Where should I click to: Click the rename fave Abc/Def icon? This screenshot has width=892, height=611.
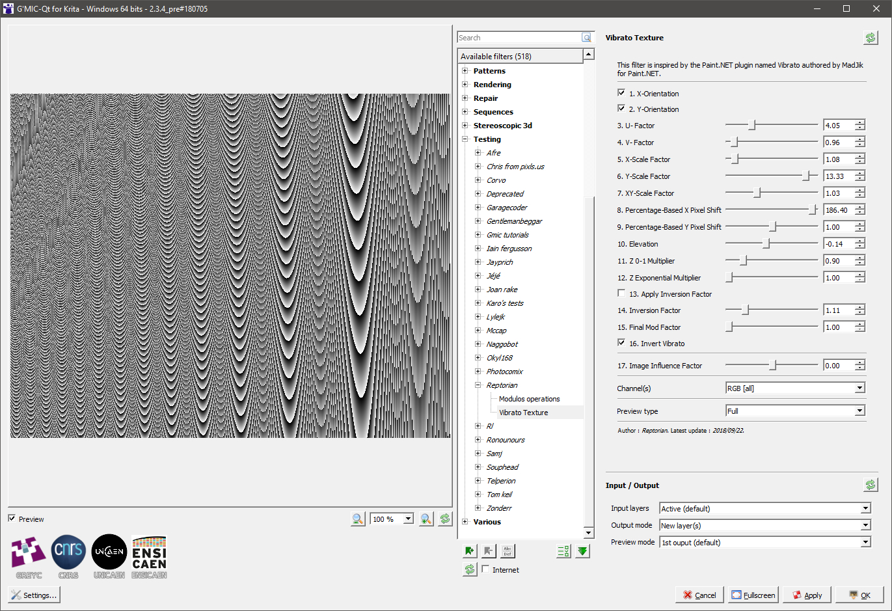click(507, 551)
